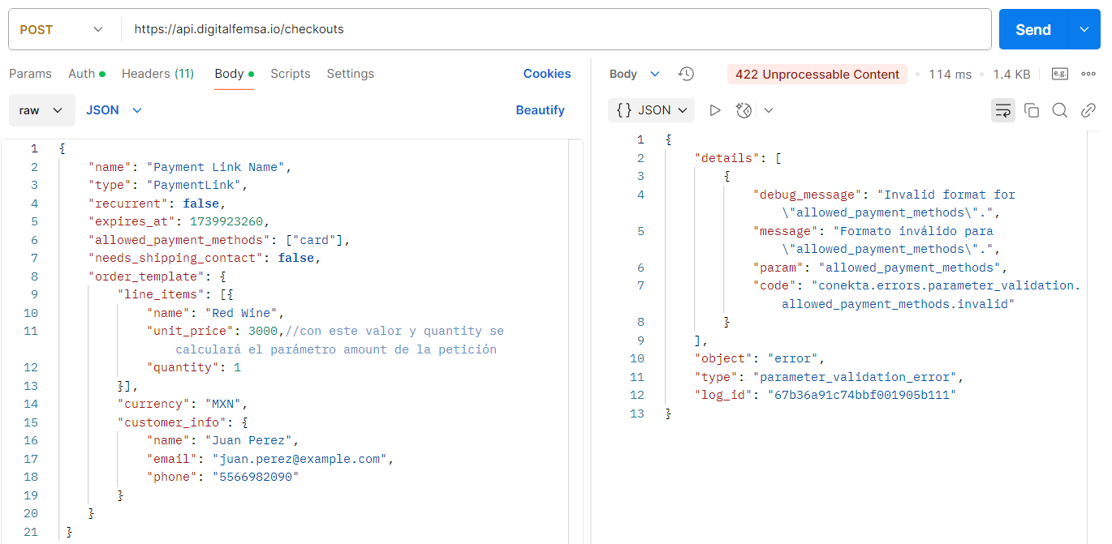
Task: Switch to the Auth tab
Action: tap(86, 74)
